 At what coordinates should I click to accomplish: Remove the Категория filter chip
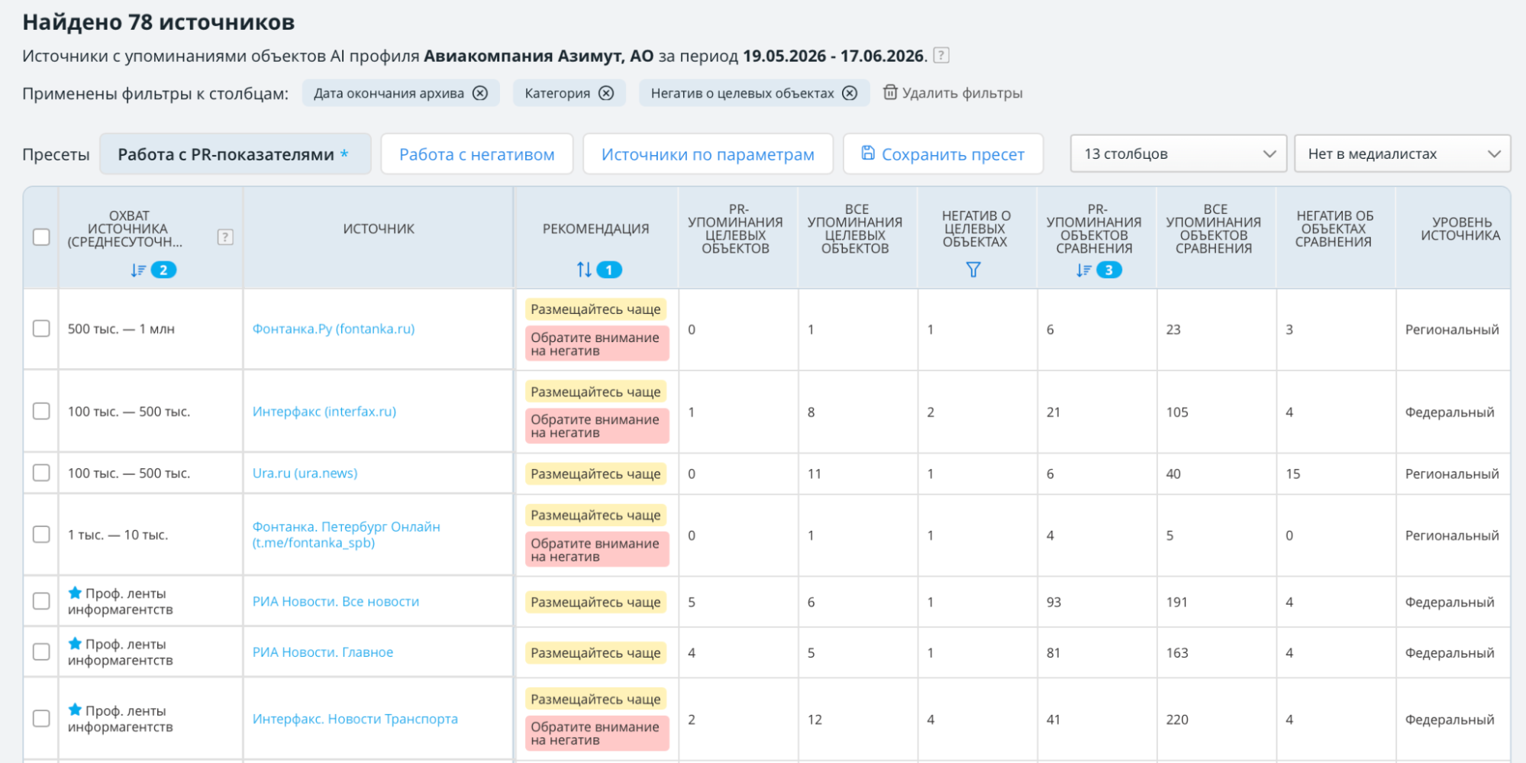click(606, 93)
